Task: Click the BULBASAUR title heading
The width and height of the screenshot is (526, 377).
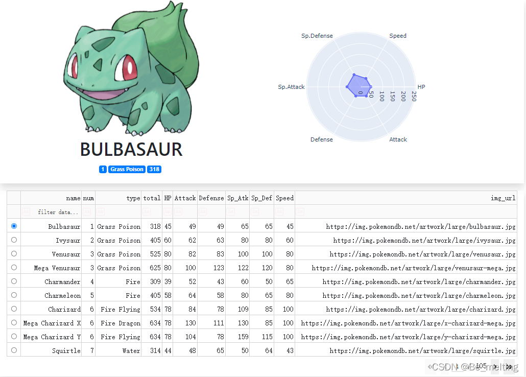Action: pyautogui.click(x=131, y=149)
